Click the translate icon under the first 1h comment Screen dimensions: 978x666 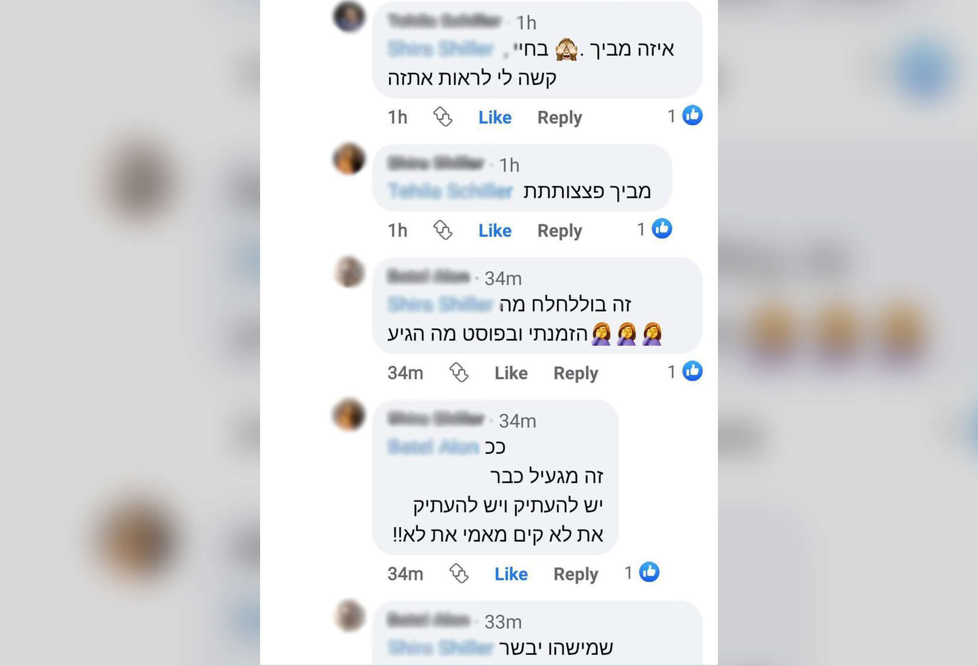click(443, 116)
